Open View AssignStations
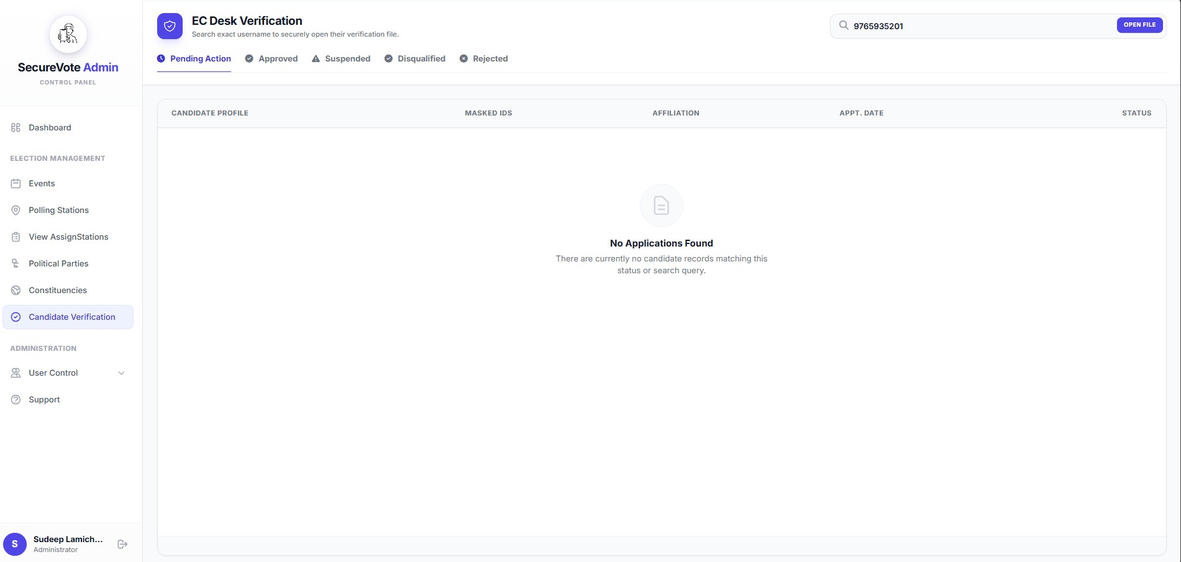 pos(68,237)
